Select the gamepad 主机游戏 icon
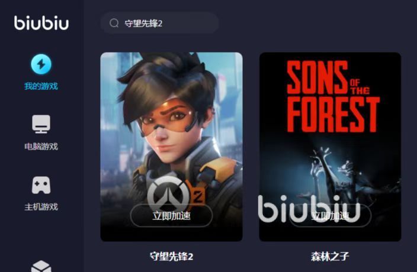 coord(41,185)
